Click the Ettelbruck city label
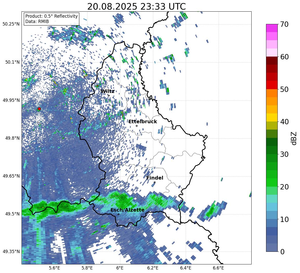The image size is (300, 273). (x=143, y=122)
